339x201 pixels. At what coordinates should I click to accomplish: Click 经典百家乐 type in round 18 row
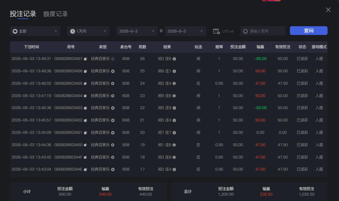(x=100, y=157)
